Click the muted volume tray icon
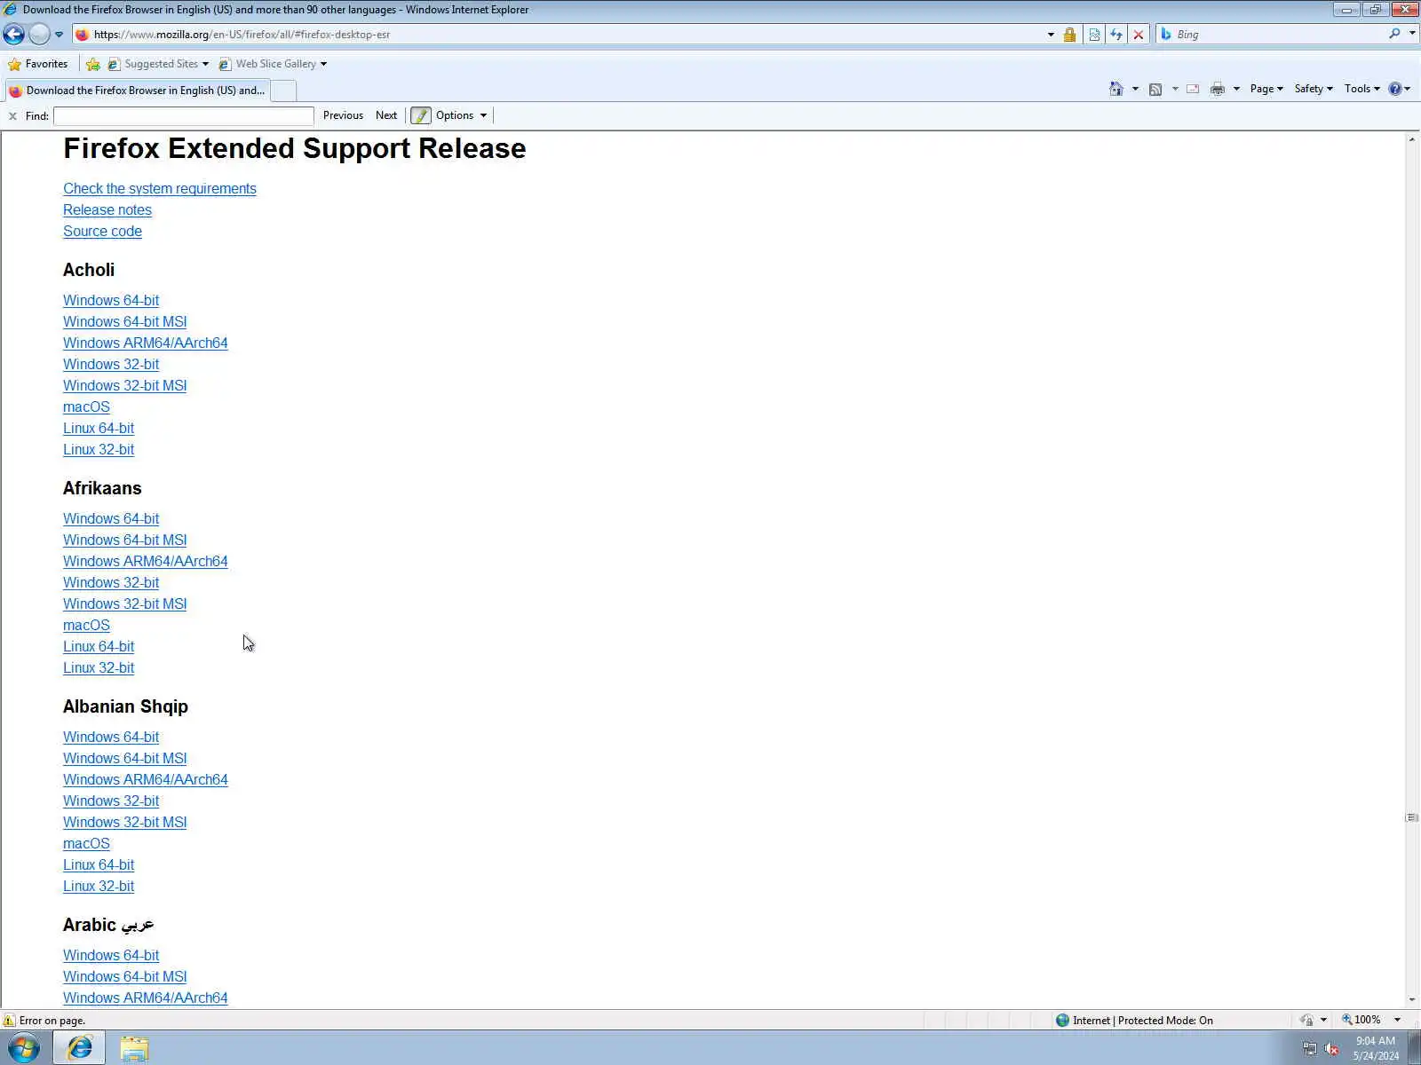 coord(1331,1049)
